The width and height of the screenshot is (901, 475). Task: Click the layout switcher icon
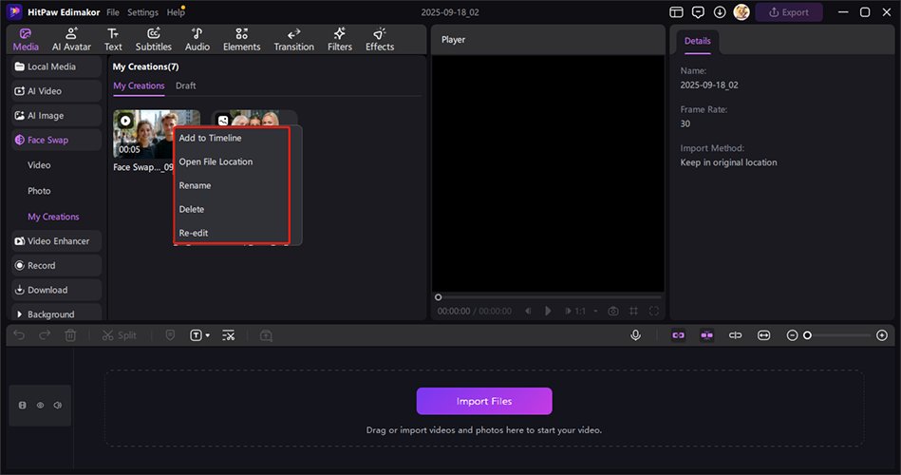(676, 12)
